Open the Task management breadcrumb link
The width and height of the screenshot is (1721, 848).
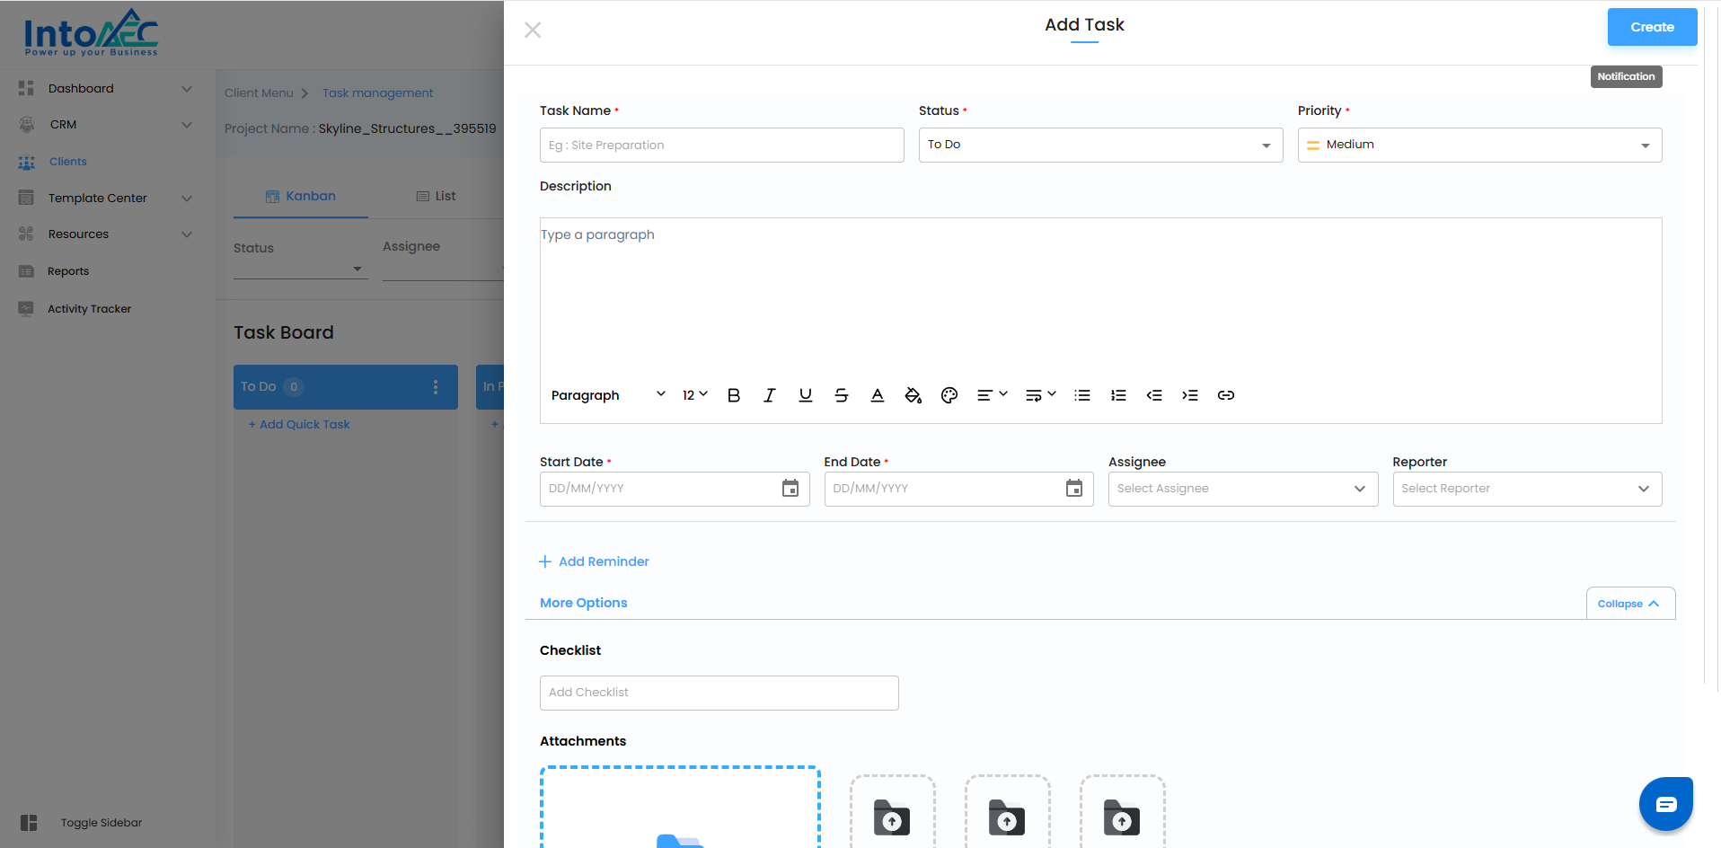377,93
